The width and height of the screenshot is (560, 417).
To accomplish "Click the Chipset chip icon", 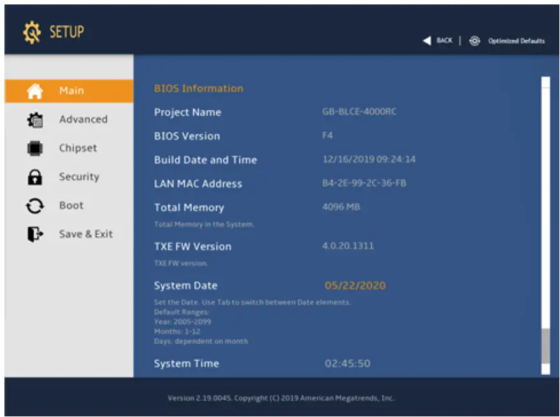I will point(35,148).
